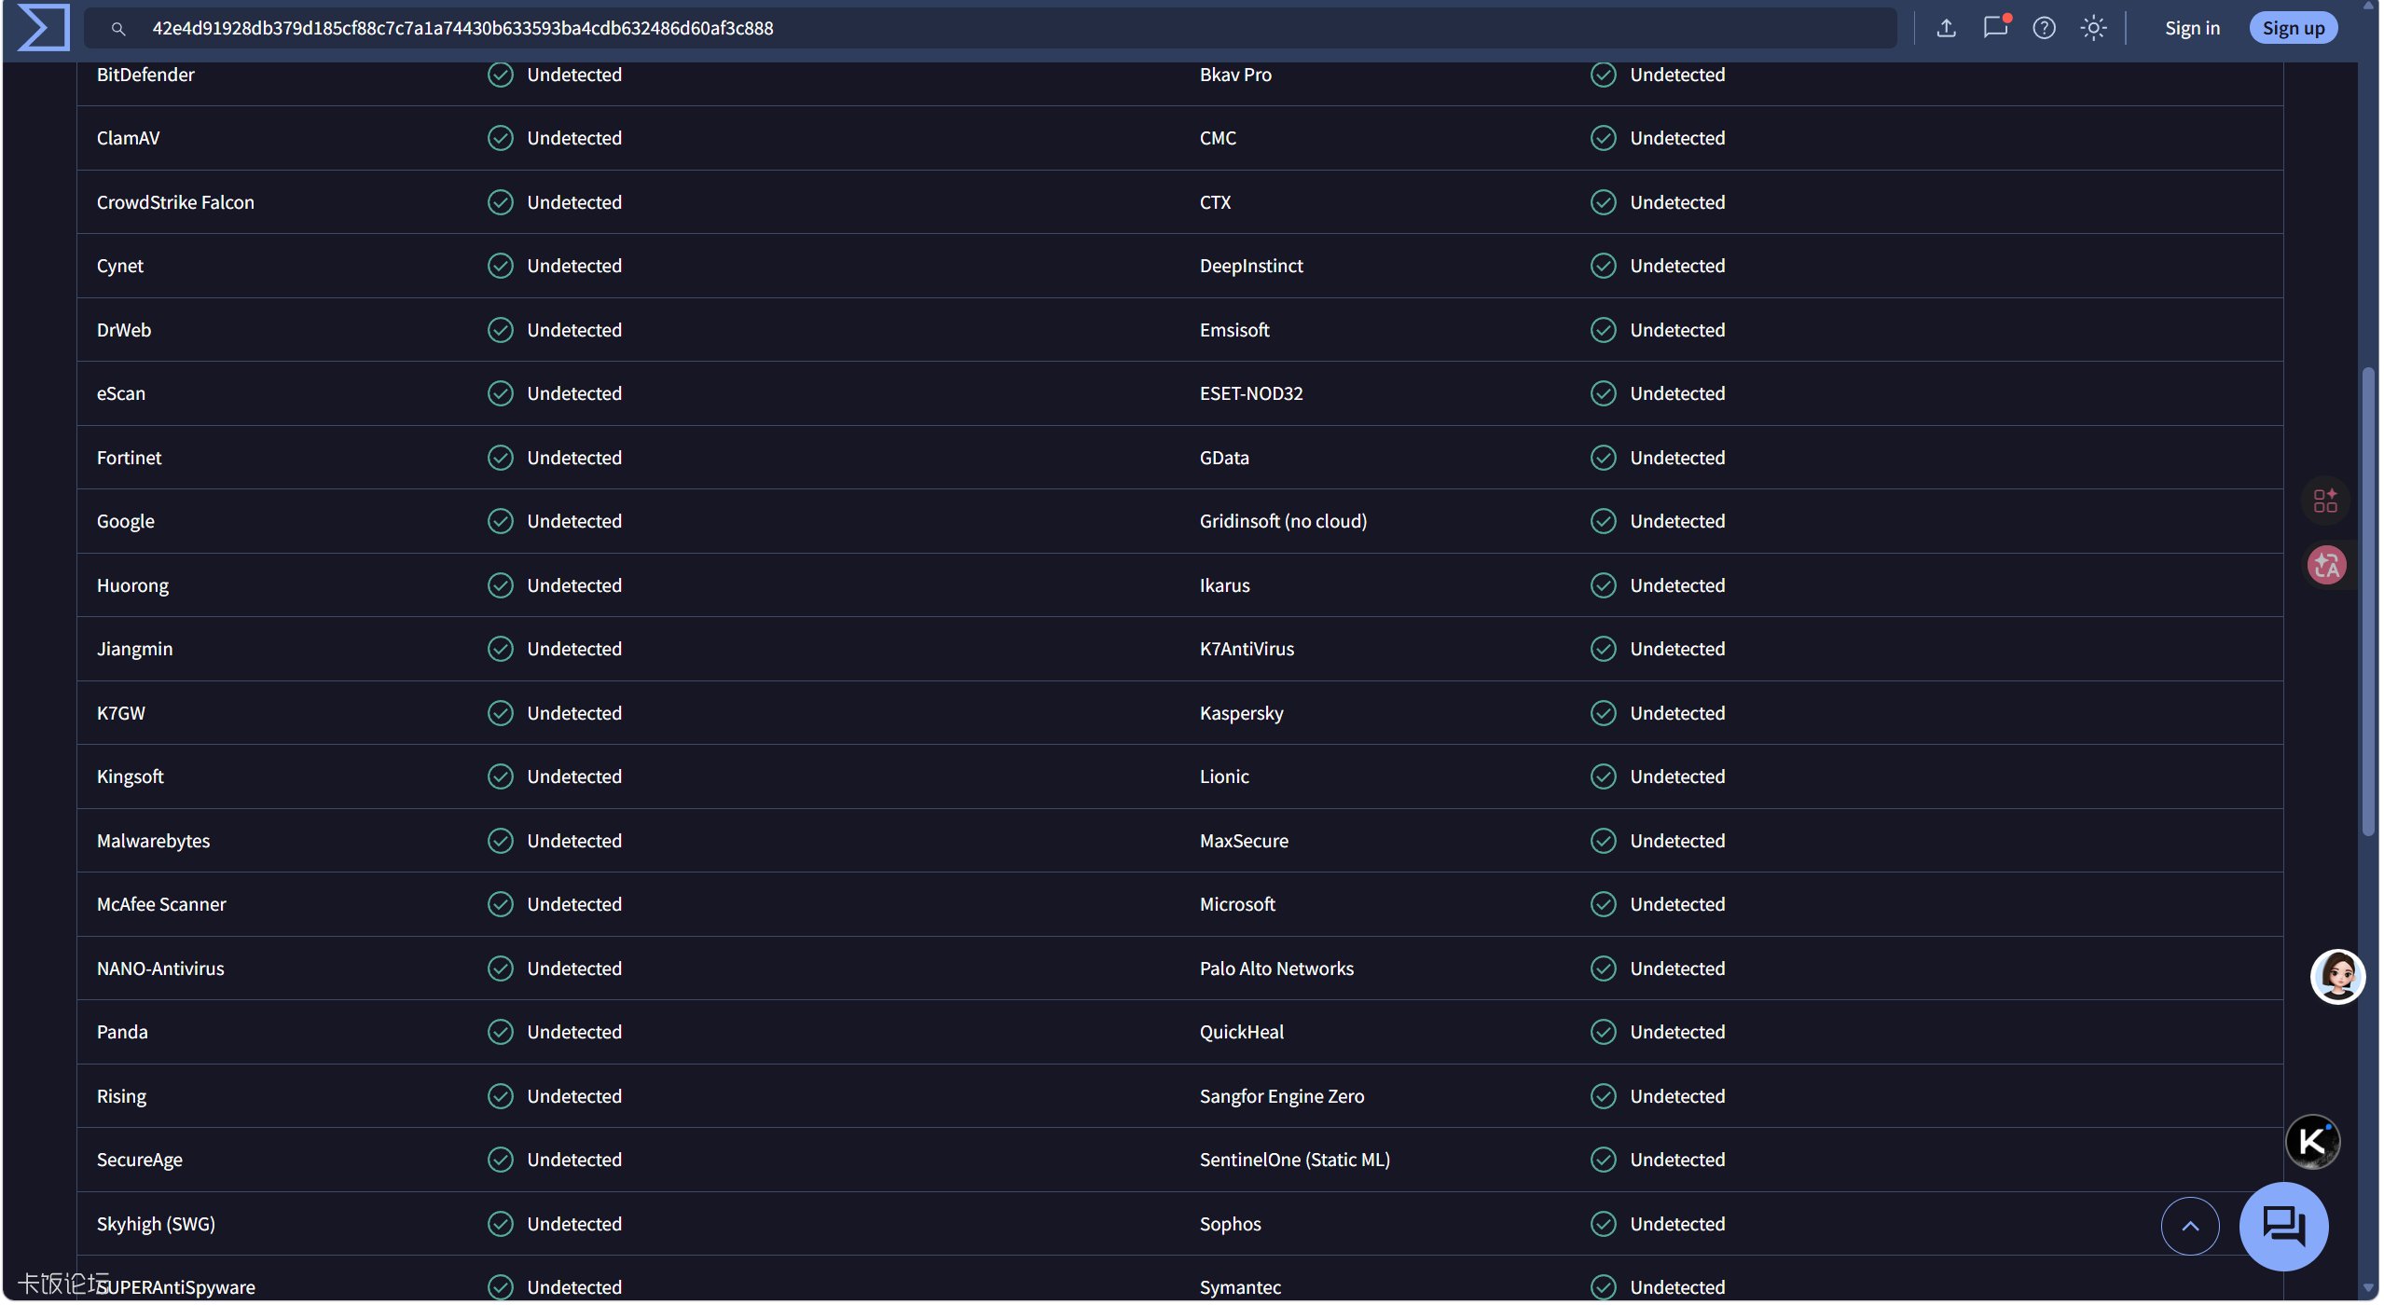Click Undetected text in Fortinet row
The height and width of the screenshot is (1305, 2384).
[574, 458]
